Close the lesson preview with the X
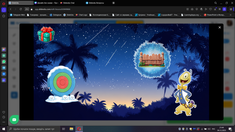 pyautogui.click(x=220, y=27)
